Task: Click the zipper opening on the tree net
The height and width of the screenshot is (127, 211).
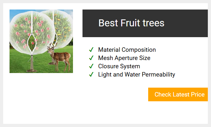Action: (x=32, y=44)
